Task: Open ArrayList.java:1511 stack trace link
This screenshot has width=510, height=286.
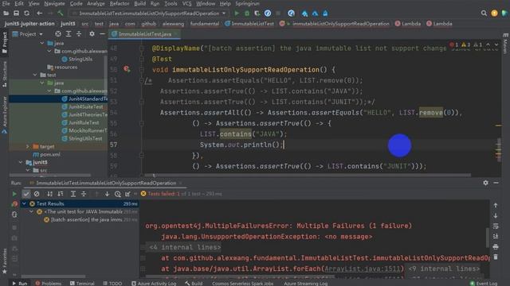Action: (x=363, y=269)
